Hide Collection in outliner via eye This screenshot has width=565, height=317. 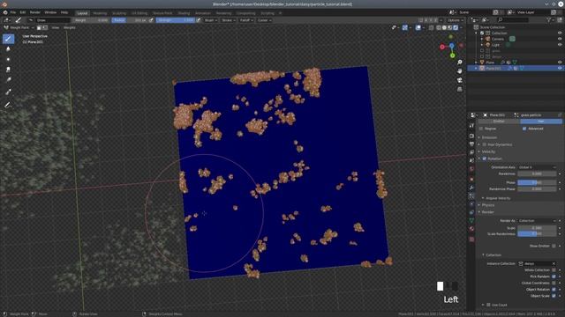click(x=560, y=33)
